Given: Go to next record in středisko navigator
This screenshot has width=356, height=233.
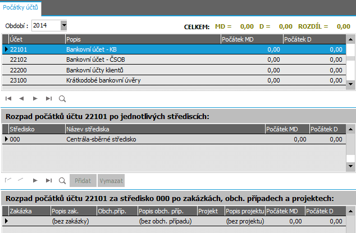Looking at the screenshot, I should (35, 181).
